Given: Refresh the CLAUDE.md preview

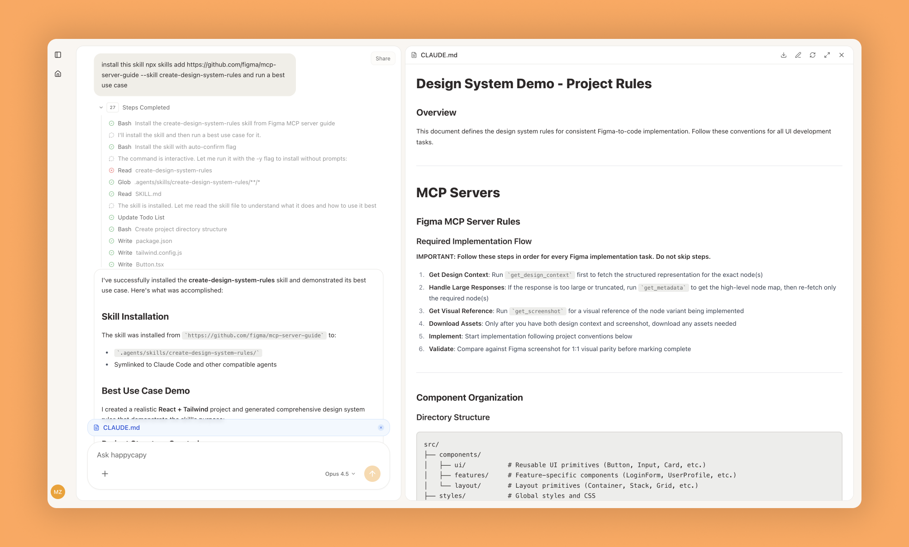Looking at the screenshot, I should (x=812, y=55).
